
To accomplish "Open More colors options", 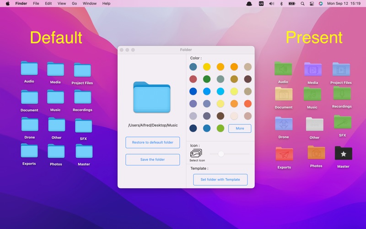I will pos(240,128).
